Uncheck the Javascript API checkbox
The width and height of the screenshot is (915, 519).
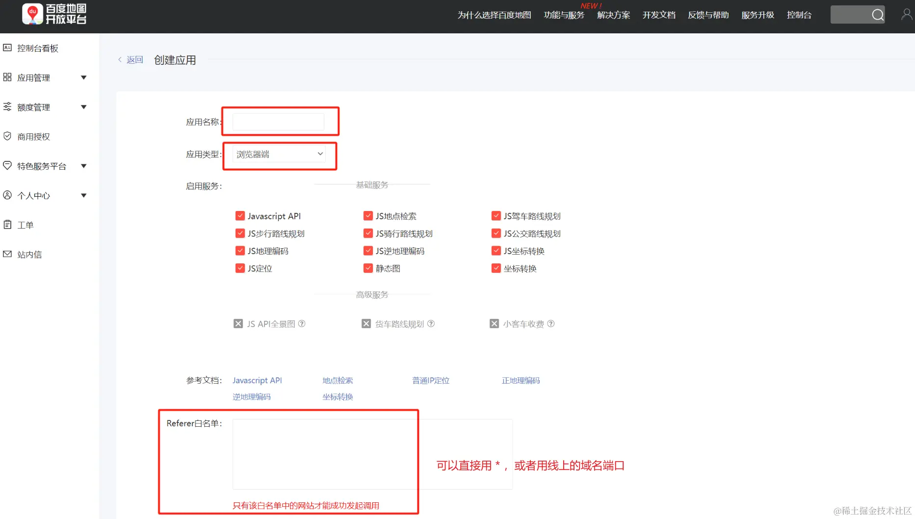240,216
